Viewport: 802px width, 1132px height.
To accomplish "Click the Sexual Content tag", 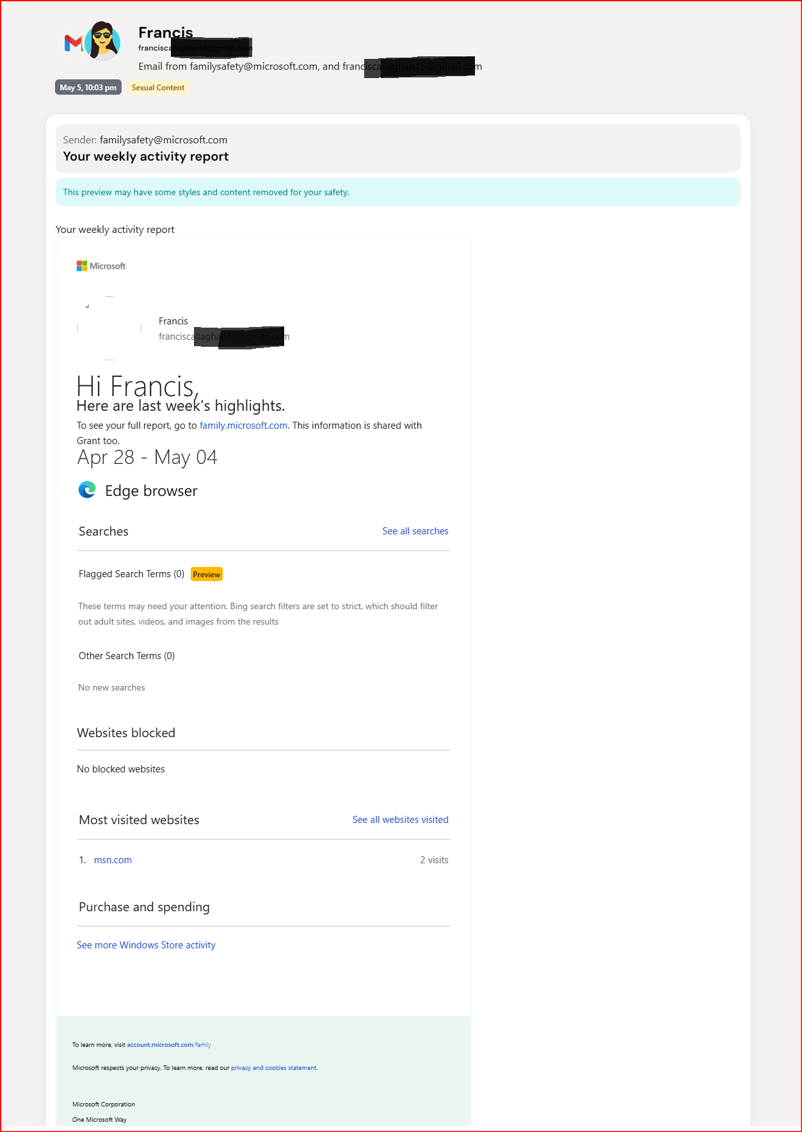I will point(158,88).
